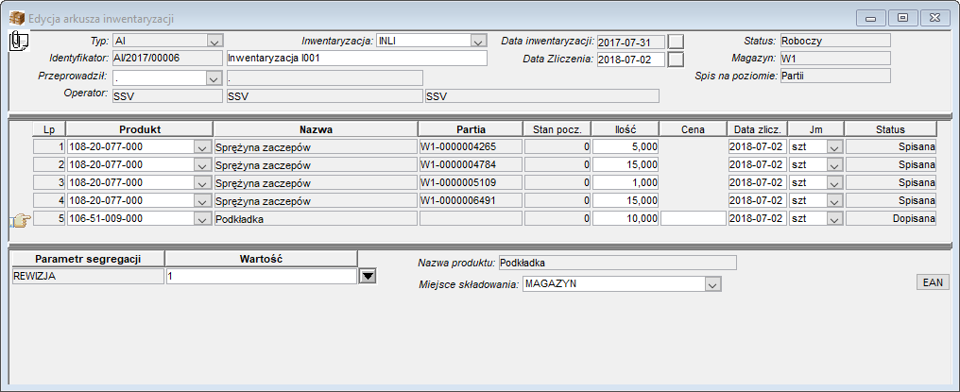The width and height of the screenshot is (960, 392).
Task: Click the paperclip attachments icon
Action: tap(20, 41)
